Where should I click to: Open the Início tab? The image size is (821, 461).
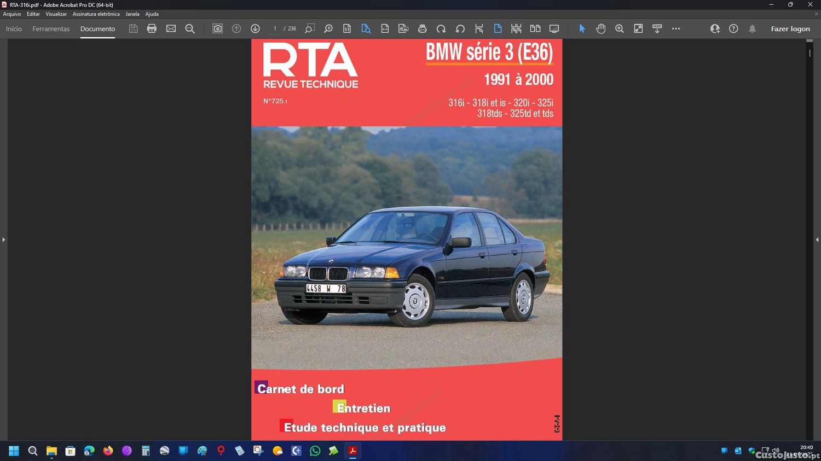click(x=14, y=28)
